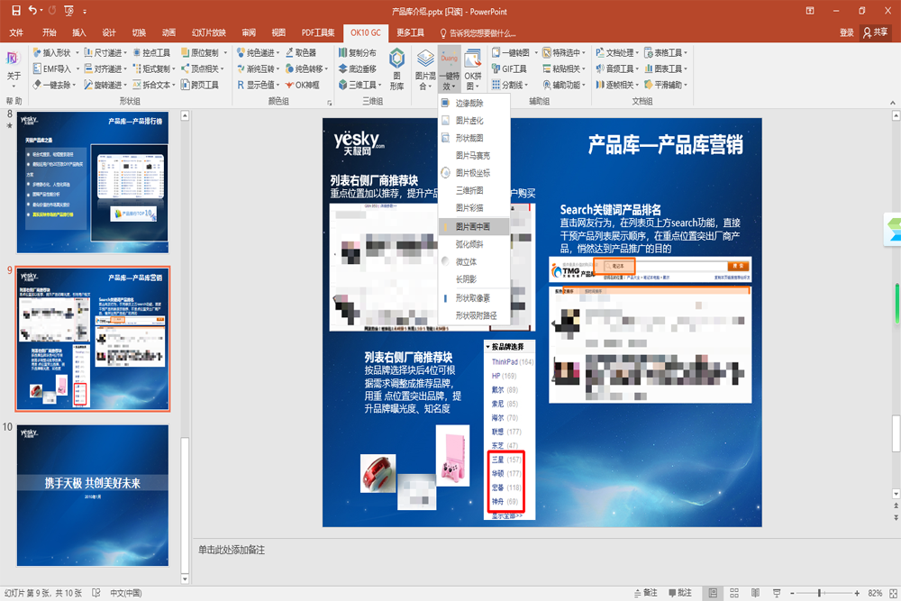
Task: Open the 纯色递进 dropdown
Action: 262,52
